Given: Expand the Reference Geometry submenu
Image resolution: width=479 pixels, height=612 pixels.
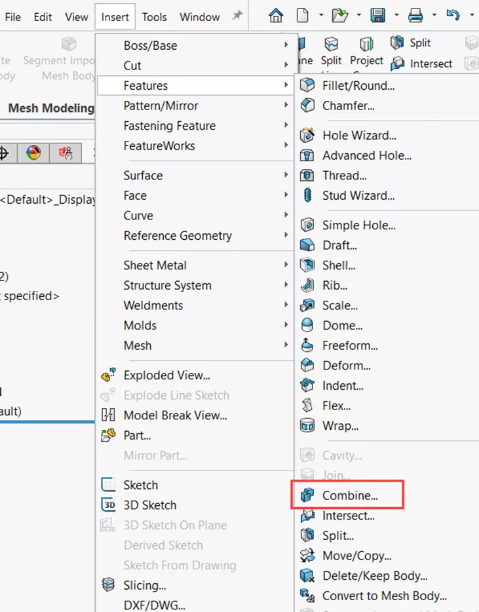Looking at the screenshot, I should click(178, 235).
